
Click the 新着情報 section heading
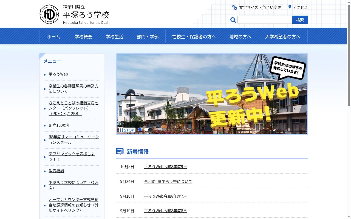(138, 152)
